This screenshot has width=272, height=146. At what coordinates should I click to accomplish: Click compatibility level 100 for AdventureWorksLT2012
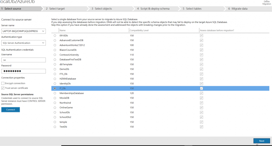(132, 45)
